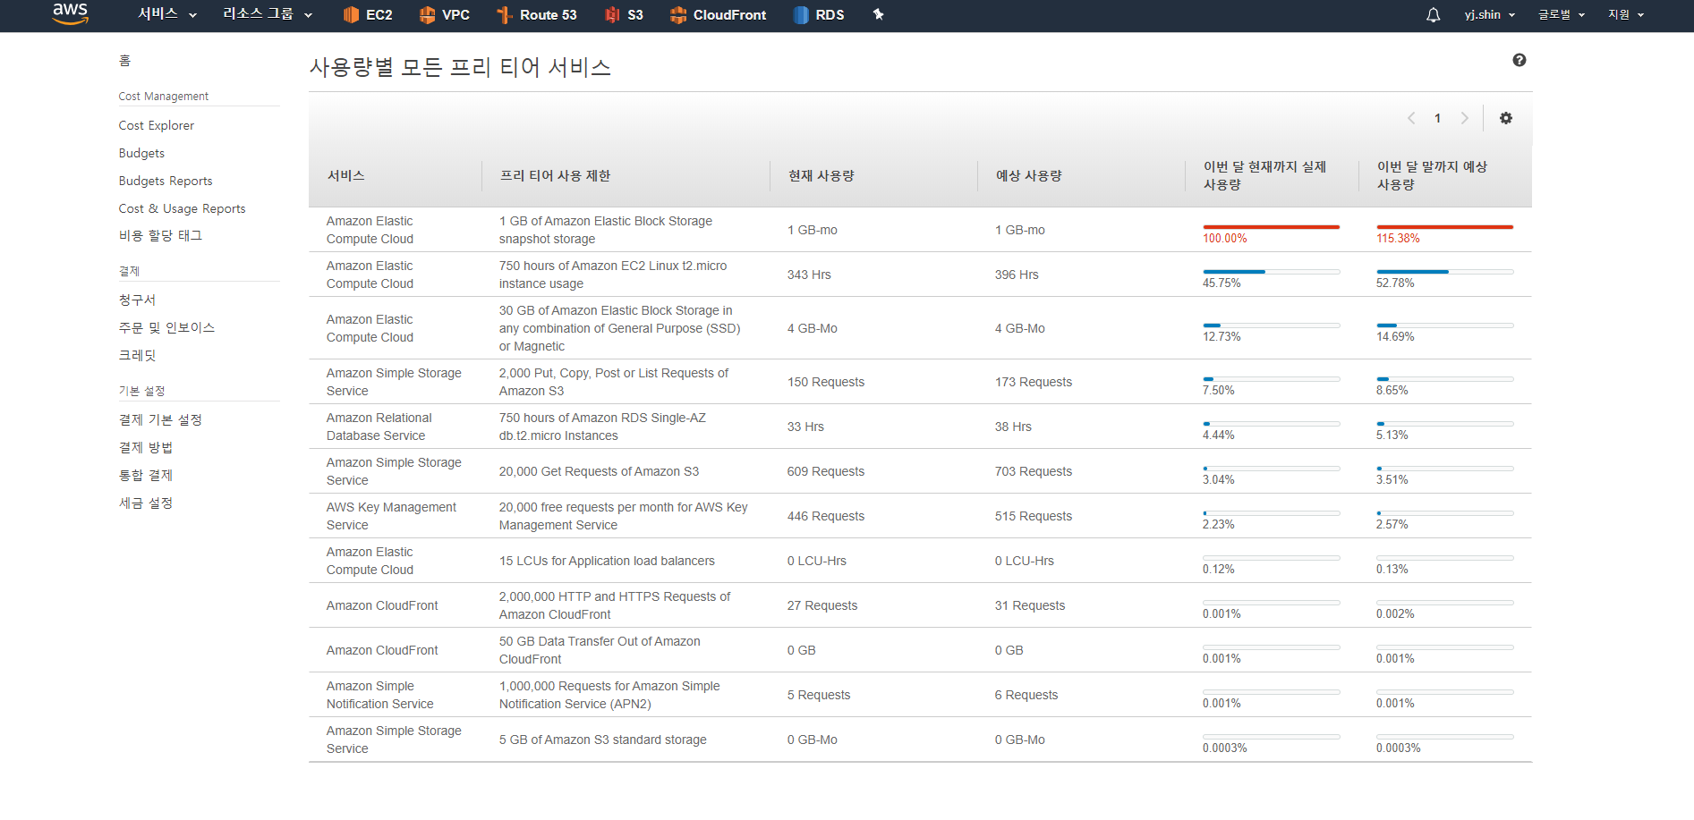
Task: Click the 396 Hrs forecast cell
Action: tap(1017, 275)
